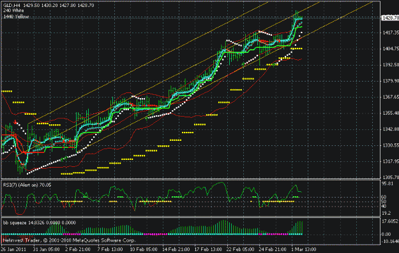The image size is (399, 253).
Task: Click the current price tag 1428.70
Action: [390, 18]
